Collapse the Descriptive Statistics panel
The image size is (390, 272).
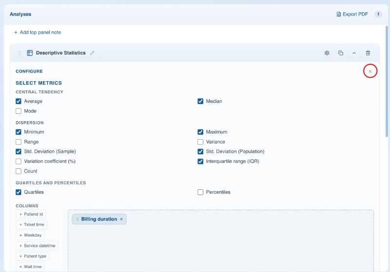(354, 53)
